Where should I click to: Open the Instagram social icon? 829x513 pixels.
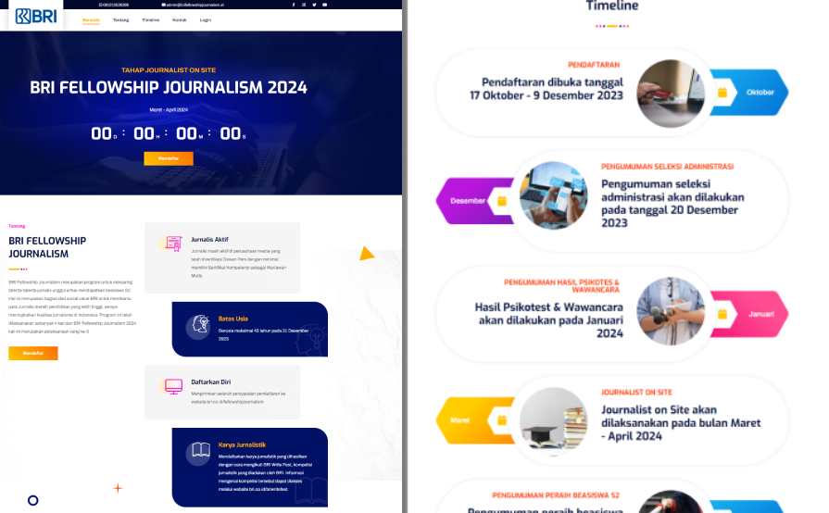[304, 5]
